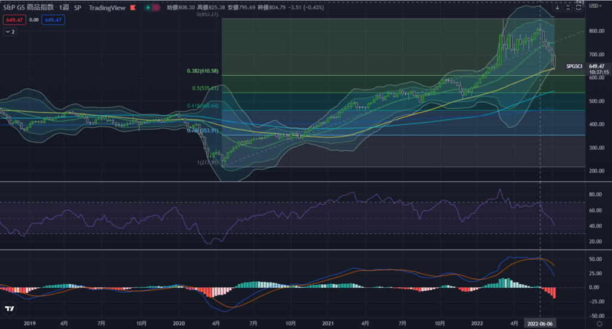
Task: Click the 1週 interval label
Action: point(63,8)
